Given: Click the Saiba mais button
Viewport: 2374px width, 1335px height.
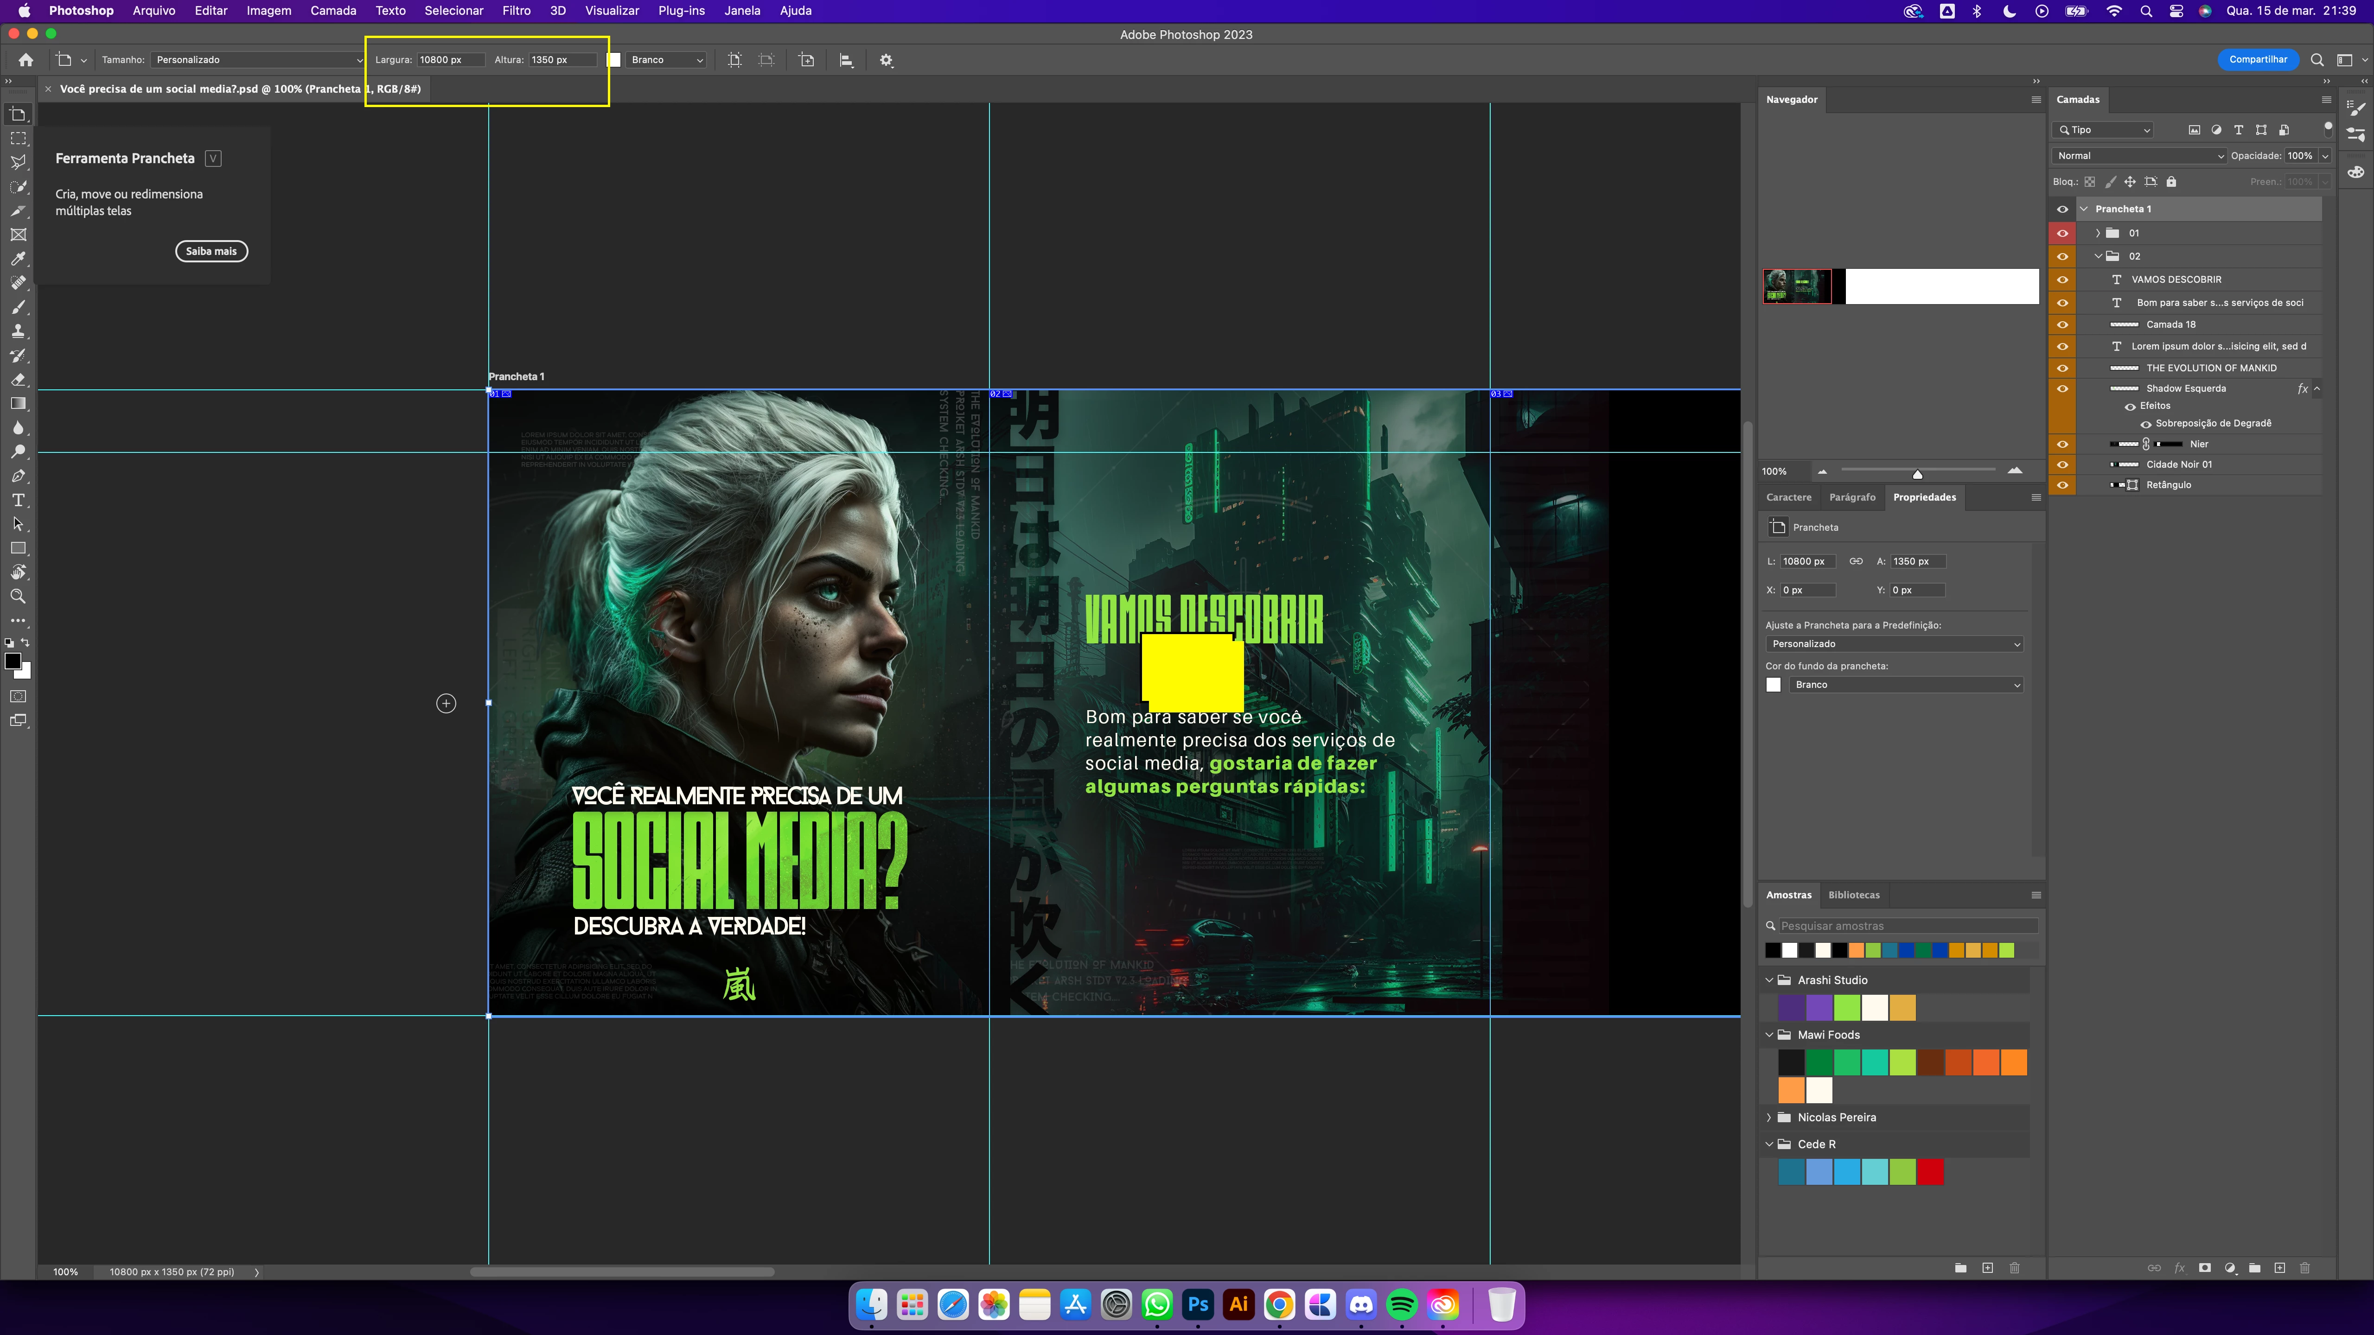Looking at the screenshot, I should (211, 252).
